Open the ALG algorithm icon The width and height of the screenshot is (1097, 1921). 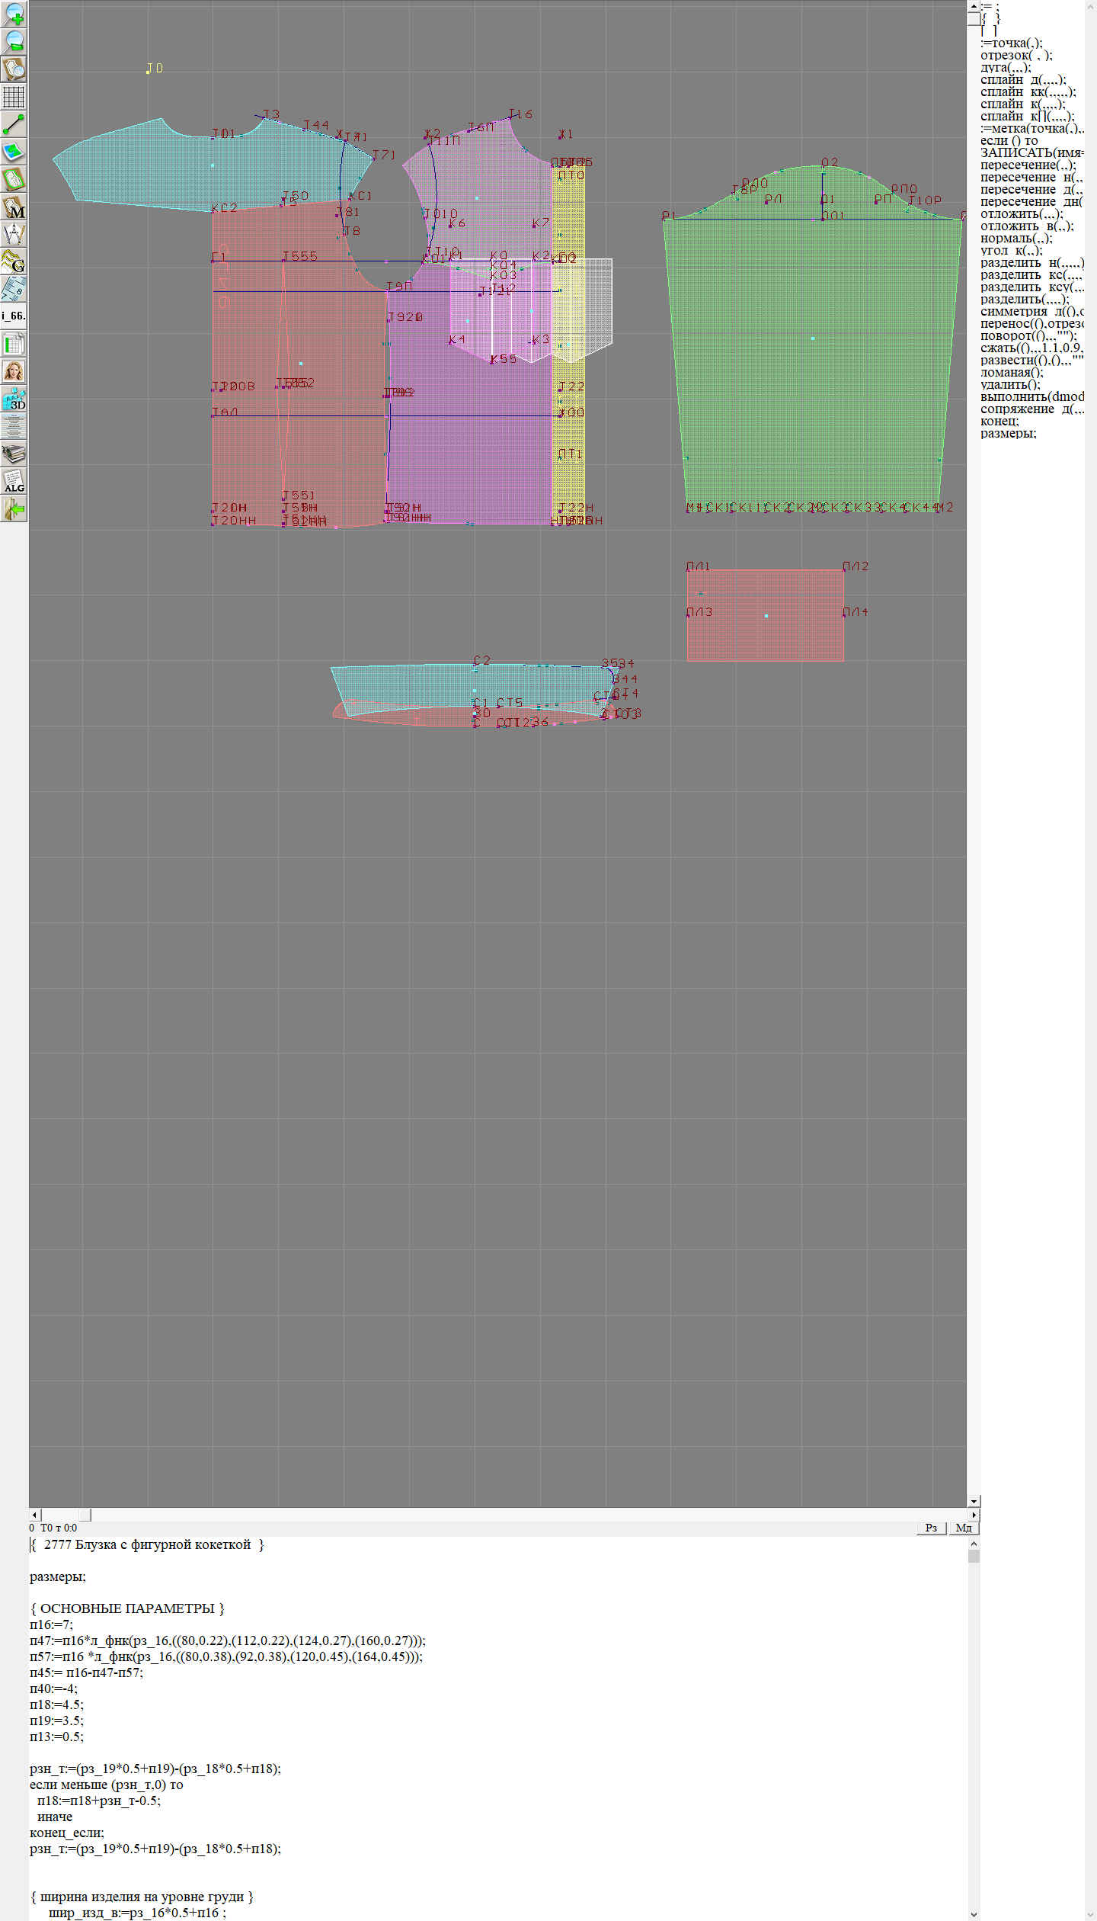[x=14, y=482]
